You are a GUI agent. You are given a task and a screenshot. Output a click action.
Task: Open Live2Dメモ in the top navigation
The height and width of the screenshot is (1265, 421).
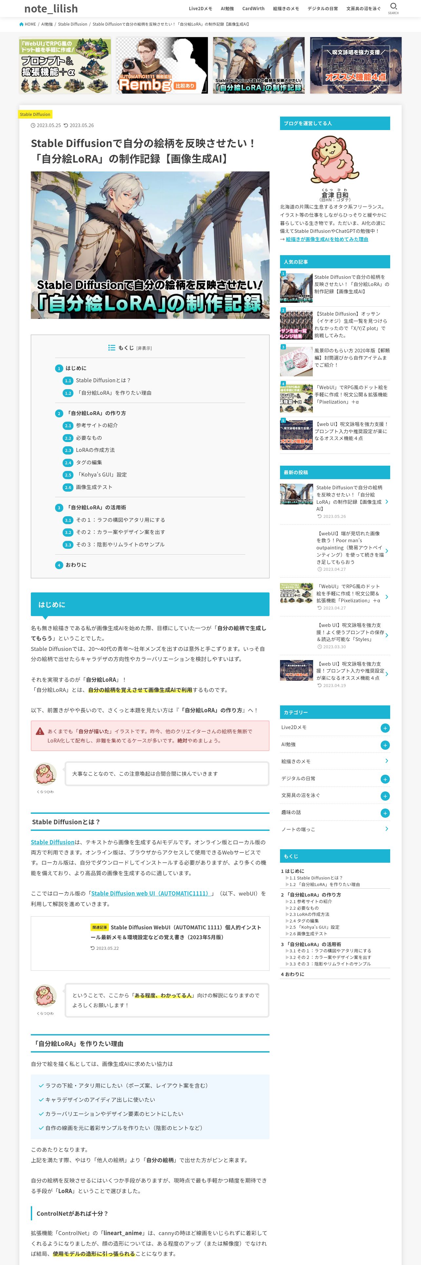coord(200,8)
